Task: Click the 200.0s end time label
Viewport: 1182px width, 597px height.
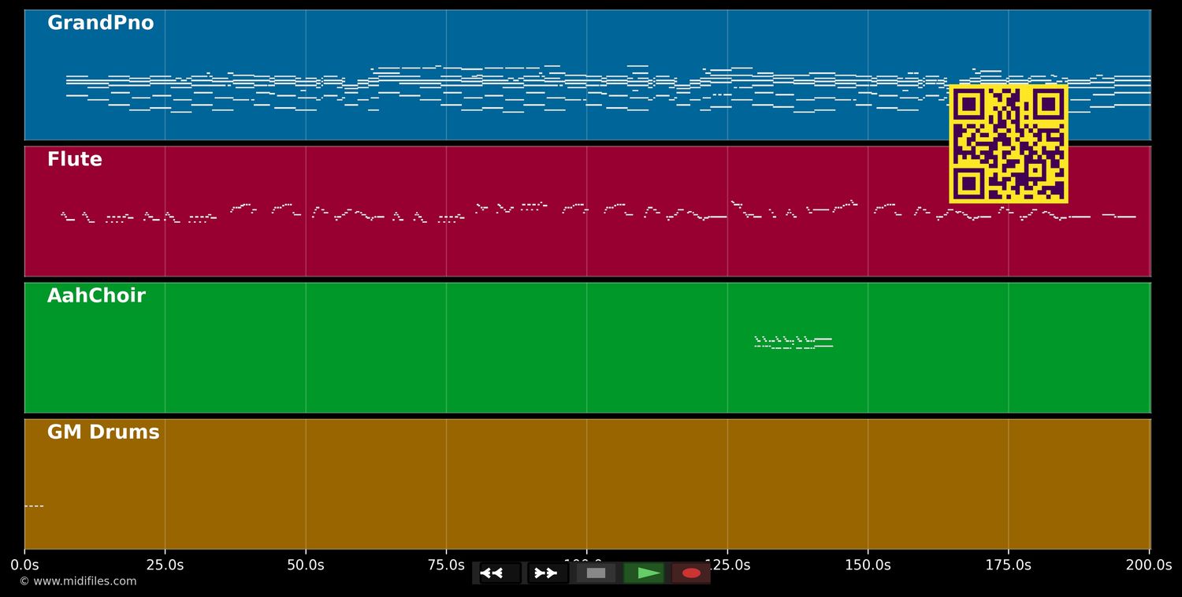Action: pyautogui.click(x=1148, y=565)
